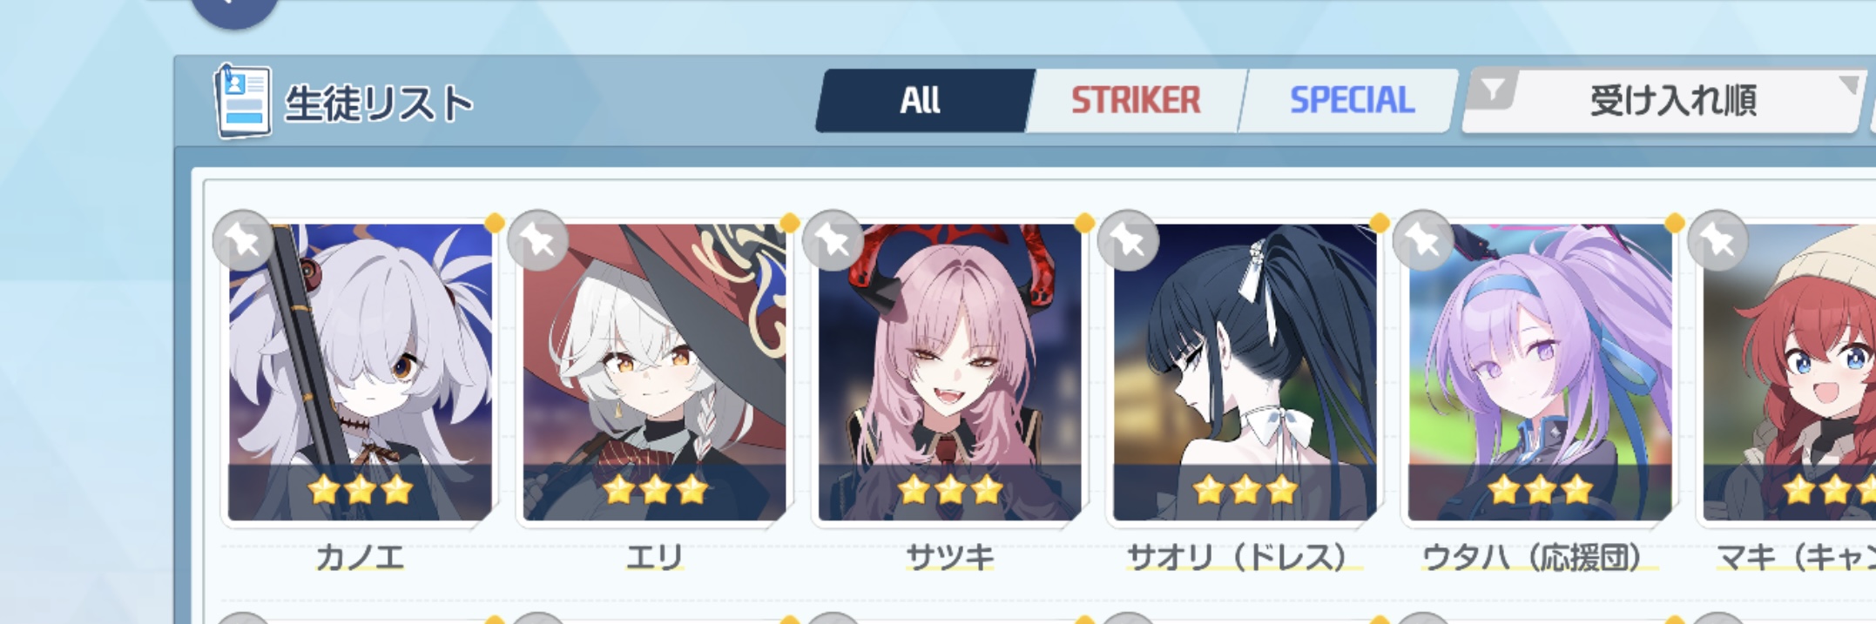1876x624 pixels.
Task: Click the 生徒リスト document icon
Action: [x=242, y=101]
